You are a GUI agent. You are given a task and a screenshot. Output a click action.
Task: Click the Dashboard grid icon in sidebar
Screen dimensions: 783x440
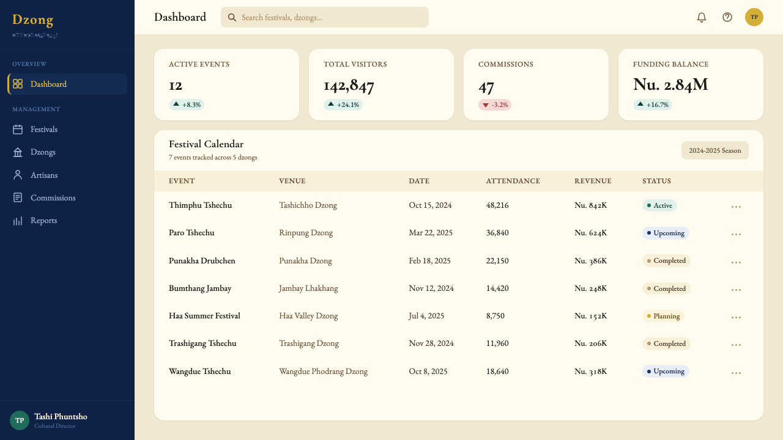pyautogui.click(x=18, y=84)
